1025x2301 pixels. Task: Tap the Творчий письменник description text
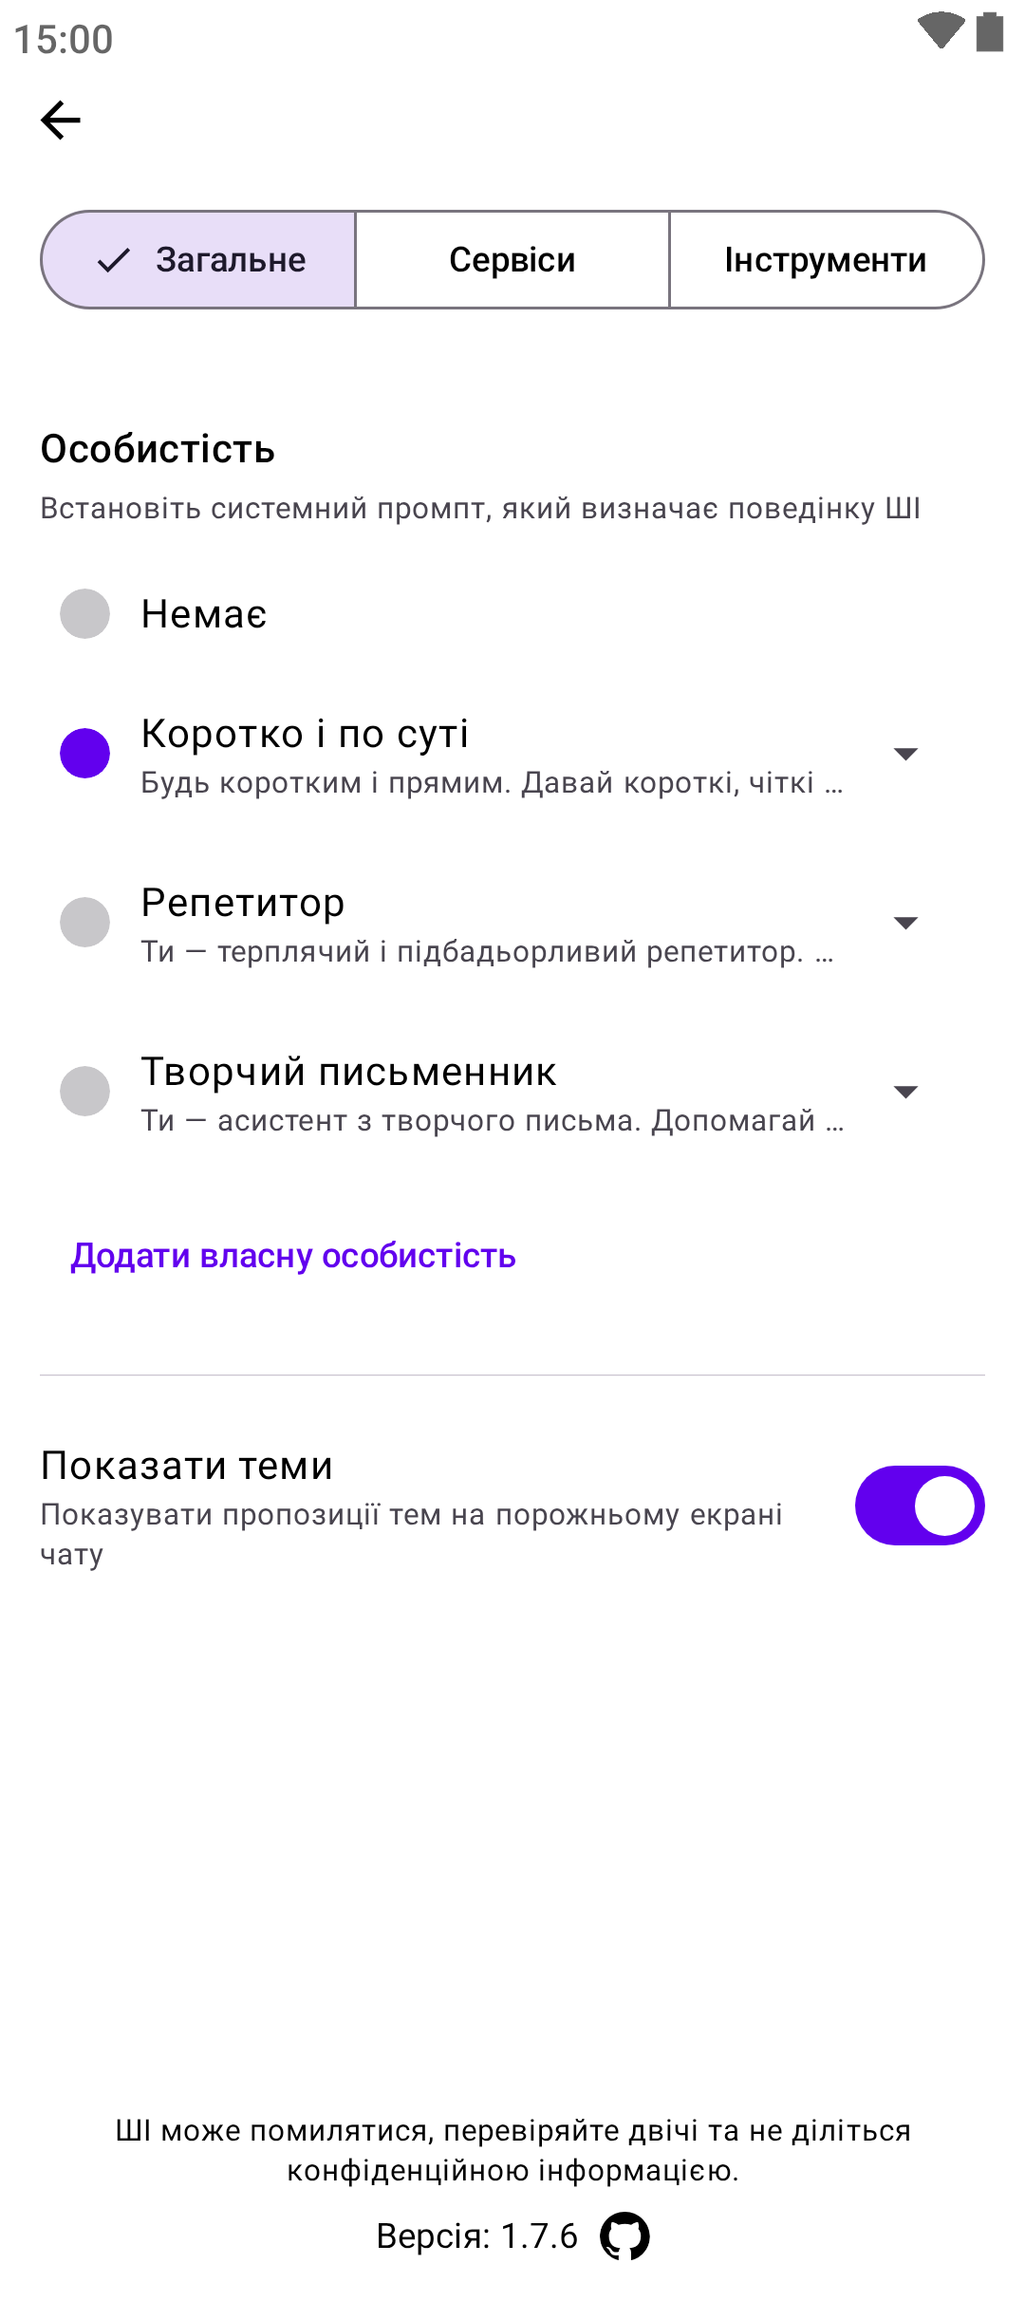click(492, 1121)
